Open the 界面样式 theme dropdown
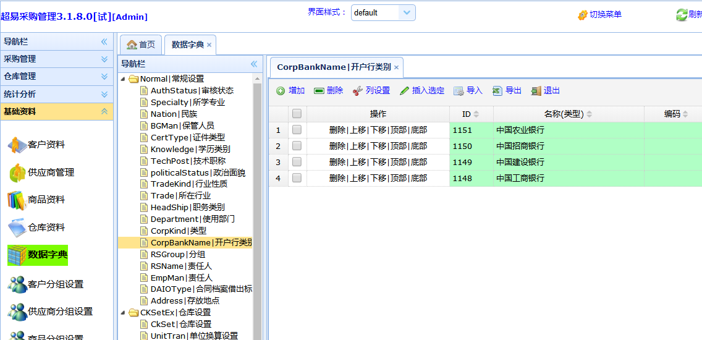 [407, 12]
